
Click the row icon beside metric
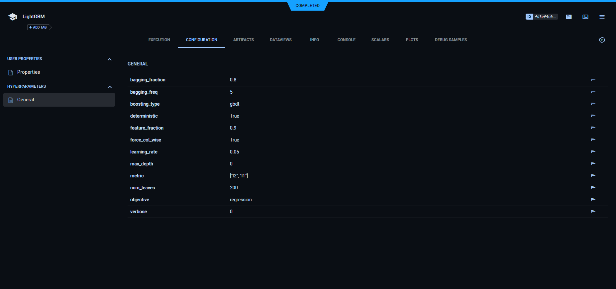[x=593, y=176]
